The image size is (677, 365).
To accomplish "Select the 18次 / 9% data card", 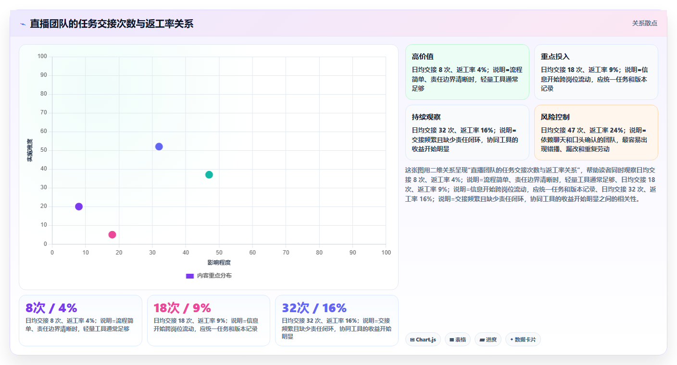I will pyautogui.click(x=209, y=320).
